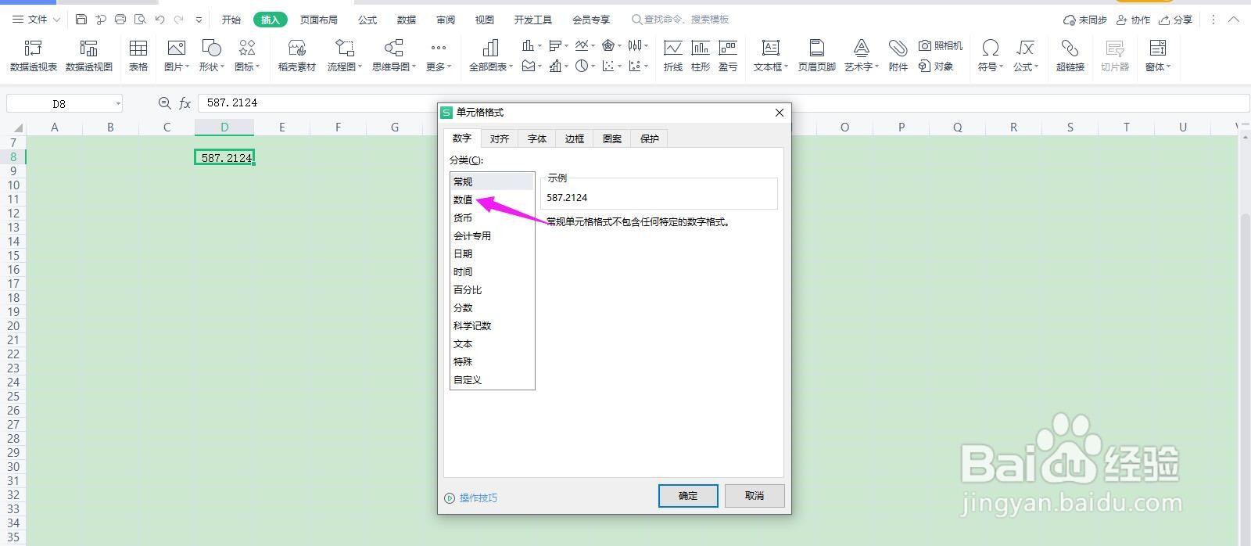The image size is (1251, 546).
Task: Insert a table (表格)
Action: (x=138, y=56)
